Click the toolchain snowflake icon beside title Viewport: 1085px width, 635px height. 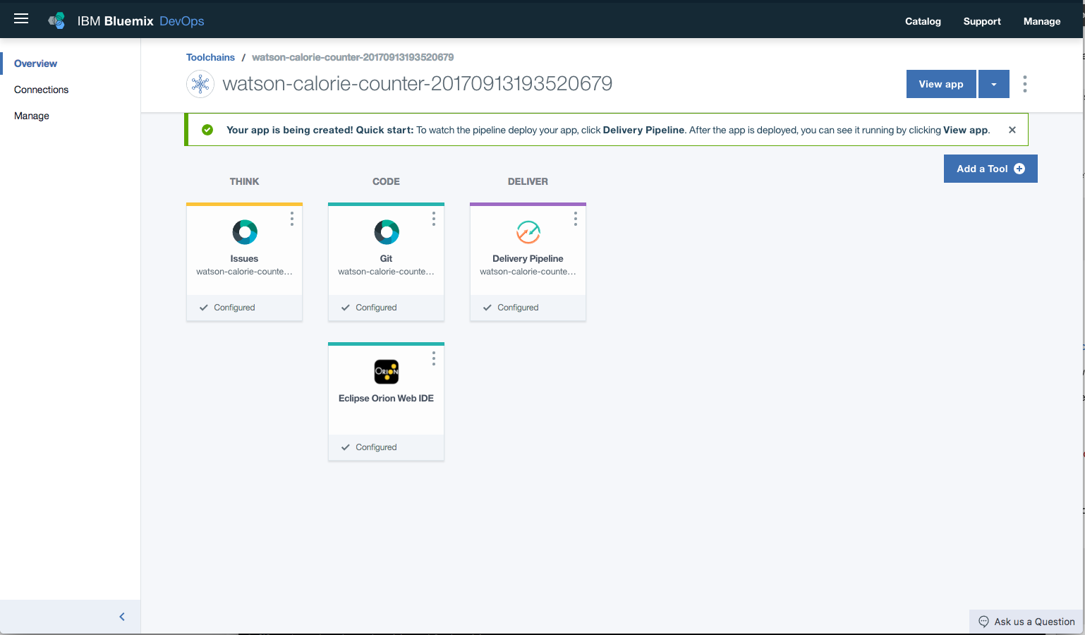tap(200, 84)
